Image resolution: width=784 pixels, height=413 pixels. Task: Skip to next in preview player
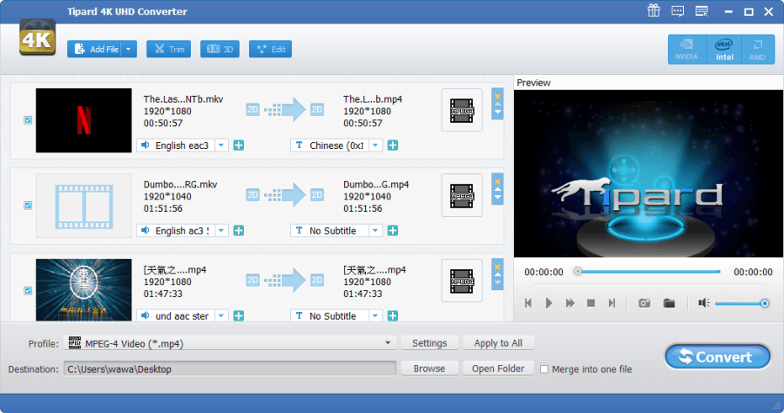tap(612, 303)
